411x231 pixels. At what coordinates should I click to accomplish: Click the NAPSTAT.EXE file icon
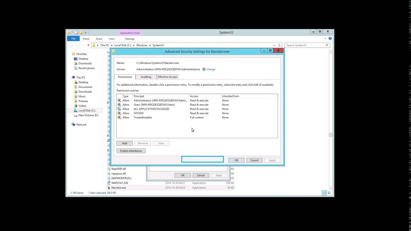(x=109, y=183)
